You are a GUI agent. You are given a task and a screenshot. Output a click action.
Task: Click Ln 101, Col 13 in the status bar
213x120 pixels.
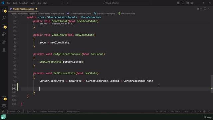[x=162, y=112]
